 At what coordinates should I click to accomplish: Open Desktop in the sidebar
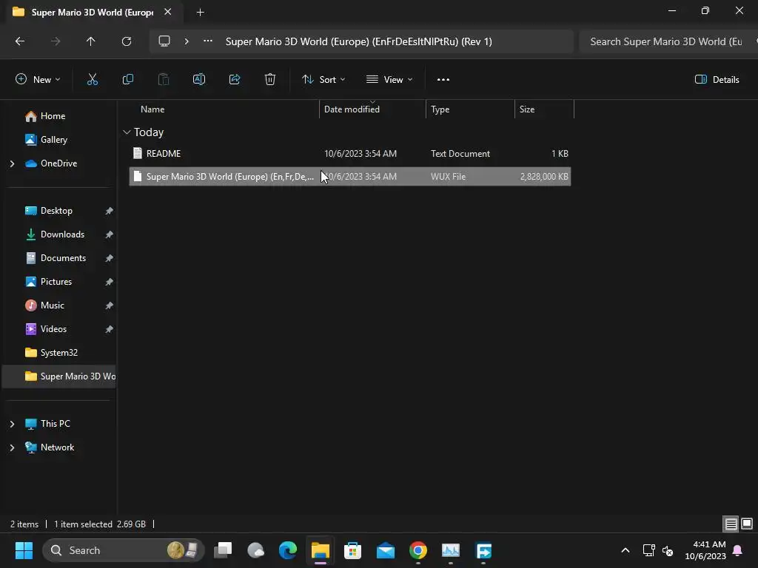56,211
